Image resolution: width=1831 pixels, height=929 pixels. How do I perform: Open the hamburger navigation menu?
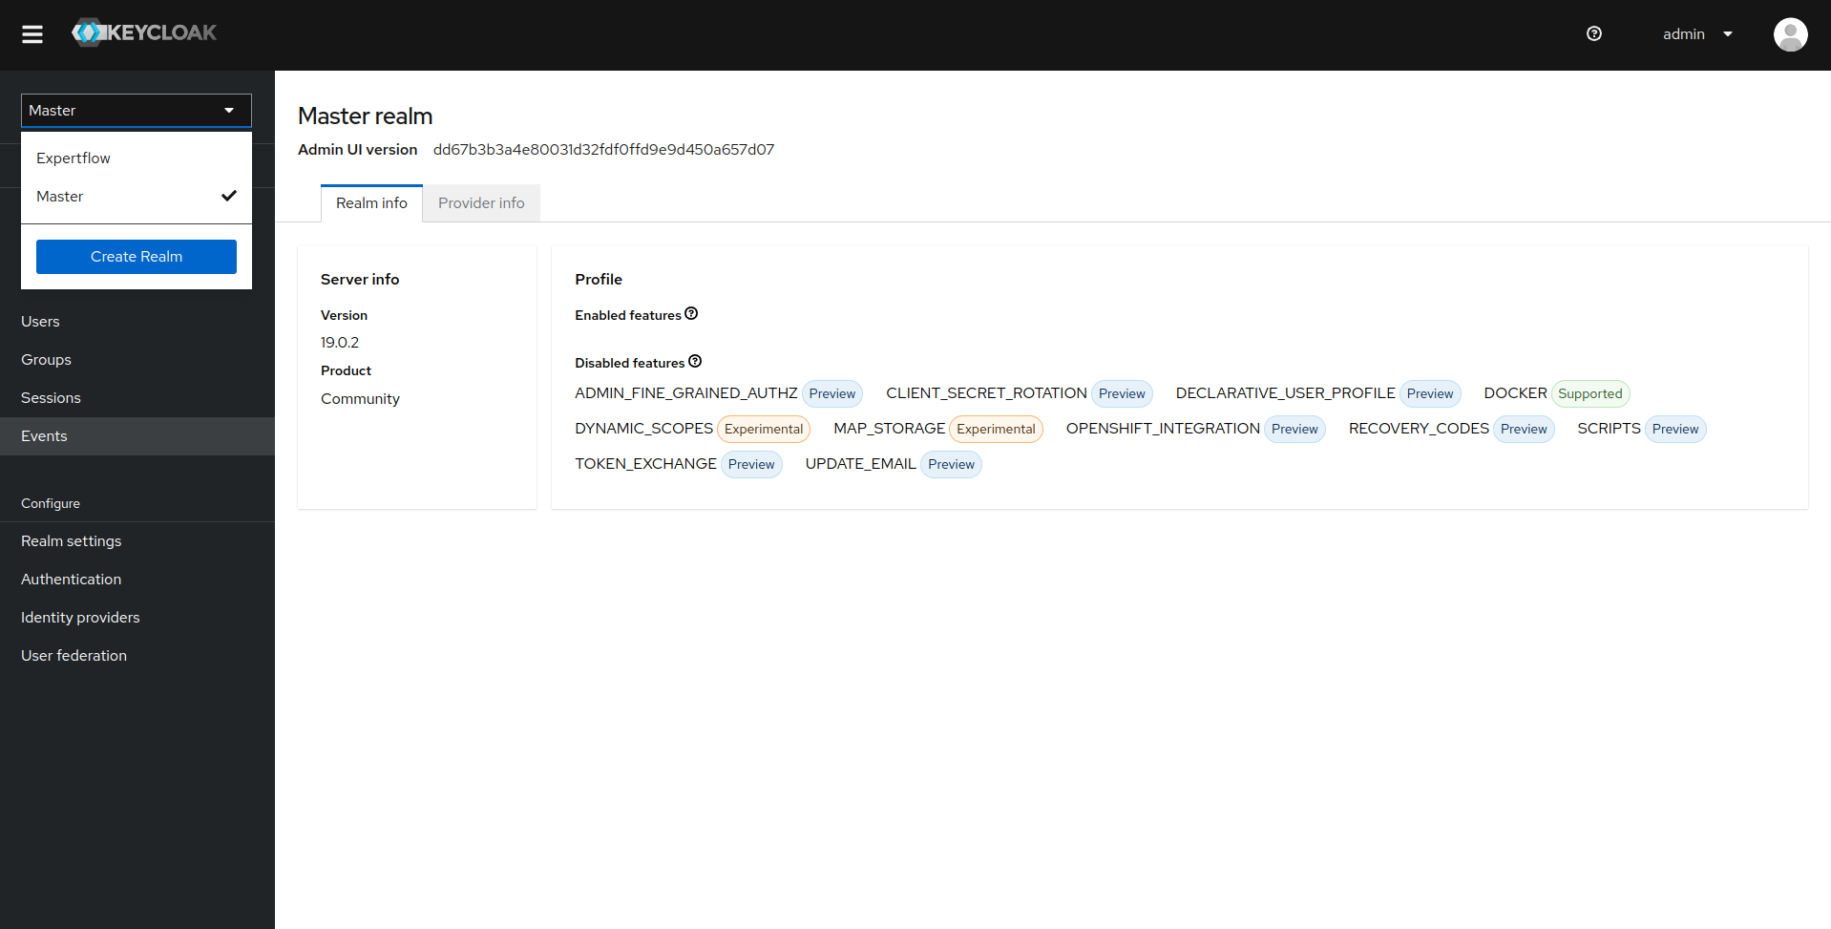tap(32, 34)
